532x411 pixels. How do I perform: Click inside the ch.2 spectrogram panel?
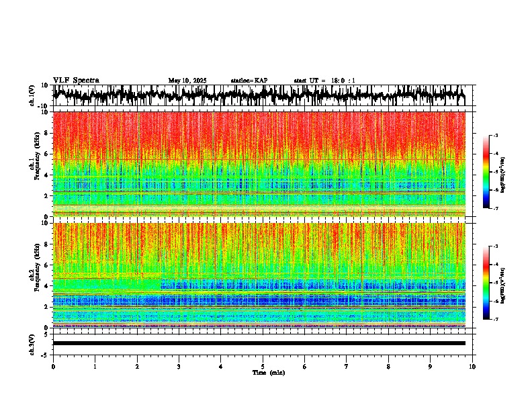[259, 275]
